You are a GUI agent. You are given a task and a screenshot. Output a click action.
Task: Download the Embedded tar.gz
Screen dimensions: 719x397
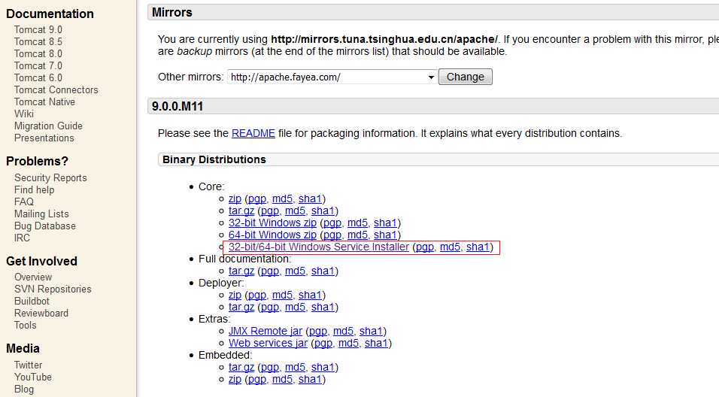point(241,367)
